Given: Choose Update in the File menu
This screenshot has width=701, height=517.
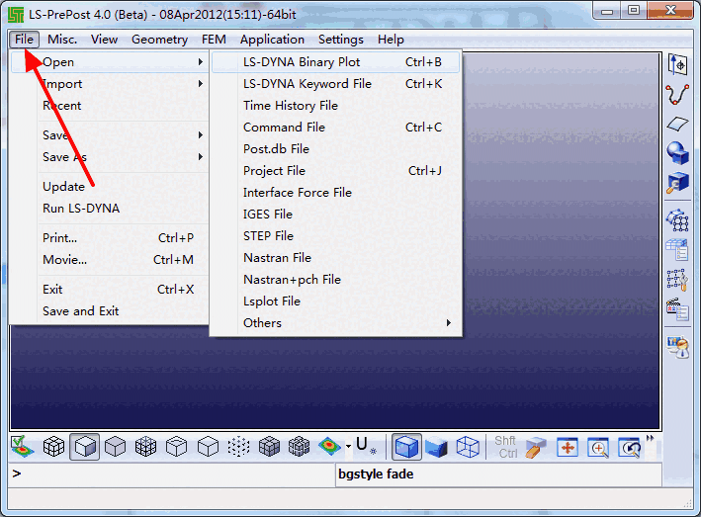Looking at the screenshot, I should [110, 186].
